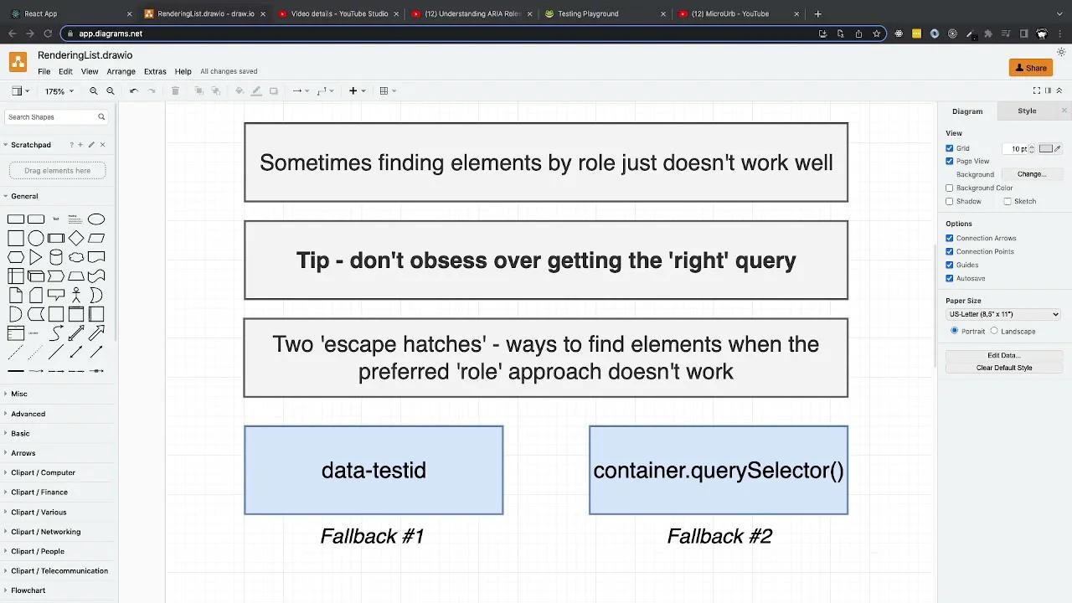Enable the Shadow checkbox
The image size is (1072, 603).
click(949, 201)
